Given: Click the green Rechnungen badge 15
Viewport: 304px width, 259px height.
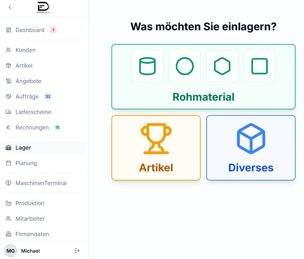Looking at the screenshot, I should [57, 127].
